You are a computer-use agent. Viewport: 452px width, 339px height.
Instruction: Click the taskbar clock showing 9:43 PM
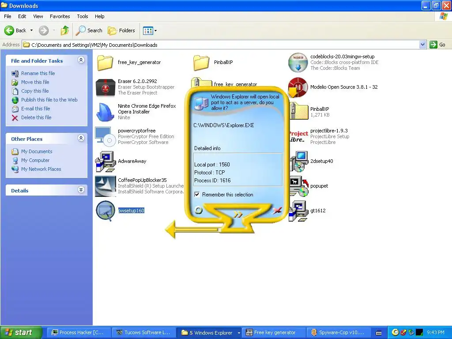[436, 332]
